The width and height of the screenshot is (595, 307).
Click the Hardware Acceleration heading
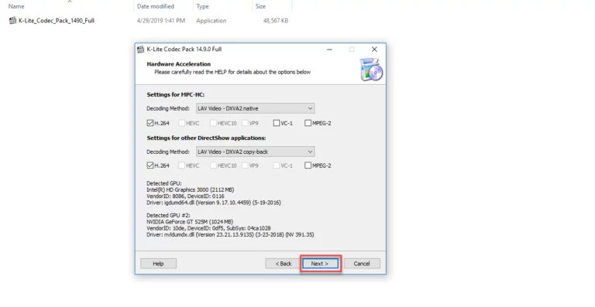178,64
